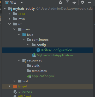
Task: Collapse the src folder
Action: click(x=9, y=24)
